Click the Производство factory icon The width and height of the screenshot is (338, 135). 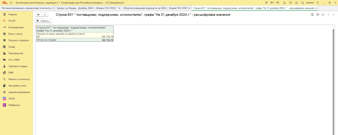[4, 53]
